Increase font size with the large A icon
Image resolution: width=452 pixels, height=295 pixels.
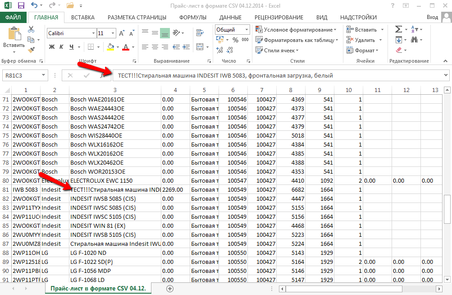(x=122, y=33)
